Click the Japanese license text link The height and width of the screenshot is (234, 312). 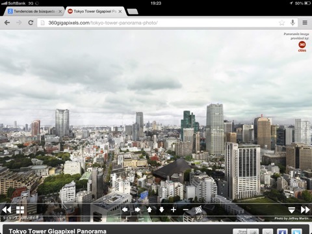pos(21,218)
